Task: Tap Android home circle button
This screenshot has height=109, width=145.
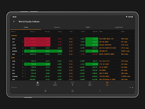Action: (x=72, y=91)
